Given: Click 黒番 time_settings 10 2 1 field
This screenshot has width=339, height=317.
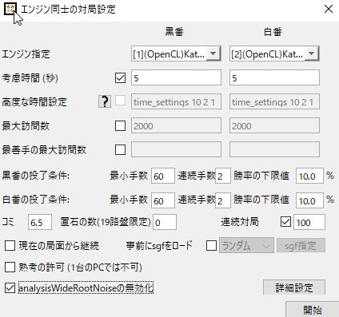Looking at the screenshot, I should tap(176, 101).
